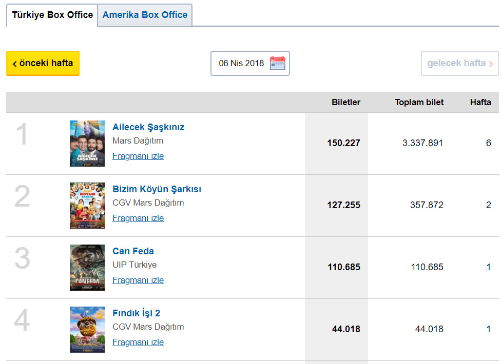
Task: Open Ailecek Şaşkınız title link
Action: pos(148,127)
